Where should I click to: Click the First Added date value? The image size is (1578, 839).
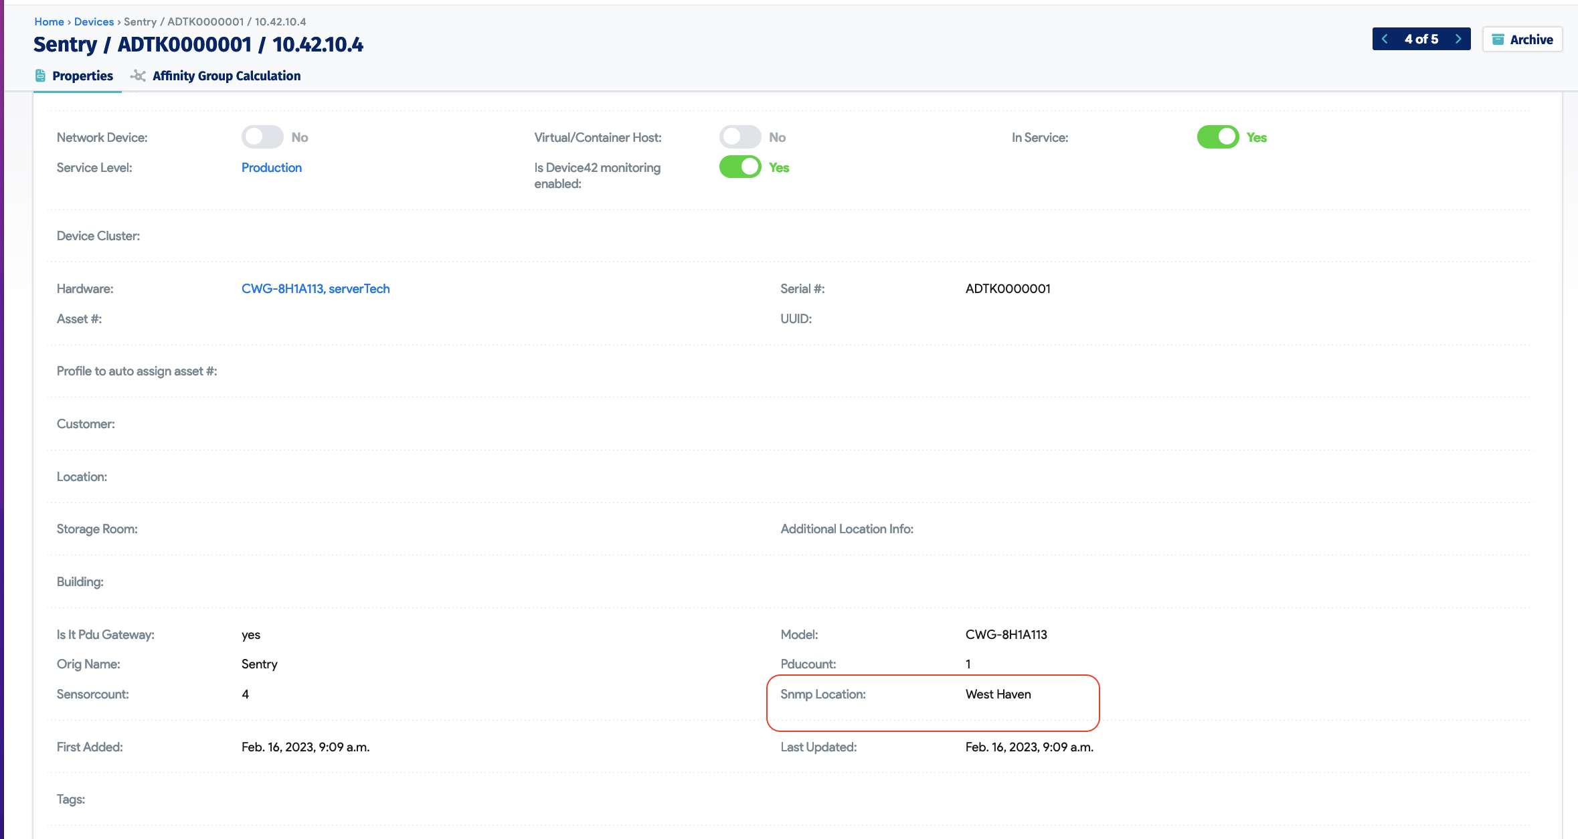point(305,747)
